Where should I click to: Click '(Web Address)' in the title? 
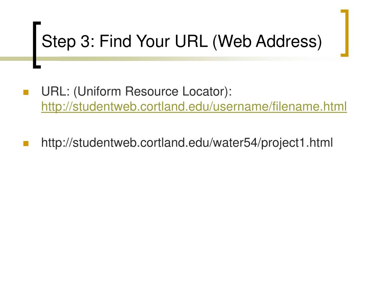[267, 41]
